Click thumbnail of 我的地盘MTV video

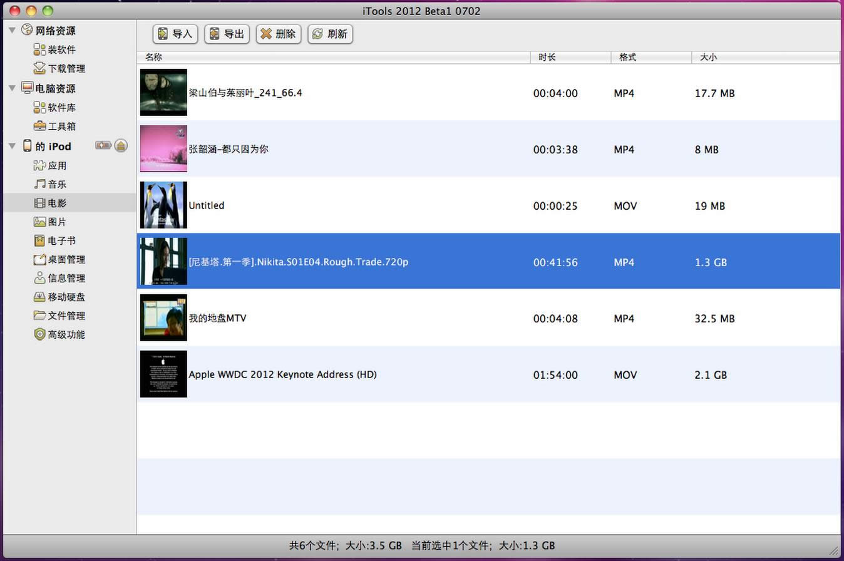coord(163,317)
